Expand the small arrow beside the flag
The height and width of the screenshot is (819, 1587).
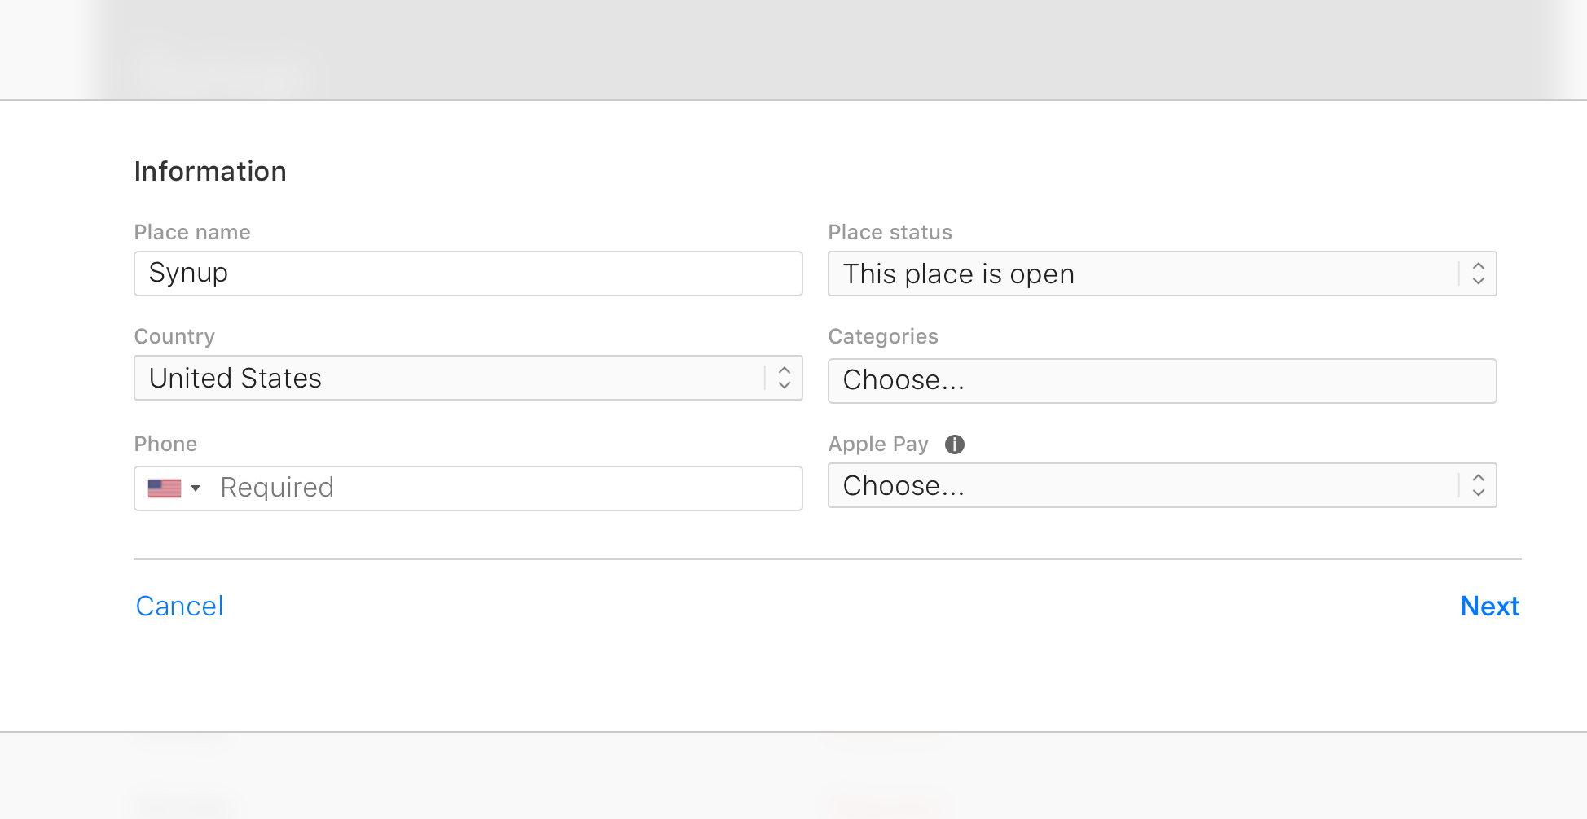coord(196,488)
